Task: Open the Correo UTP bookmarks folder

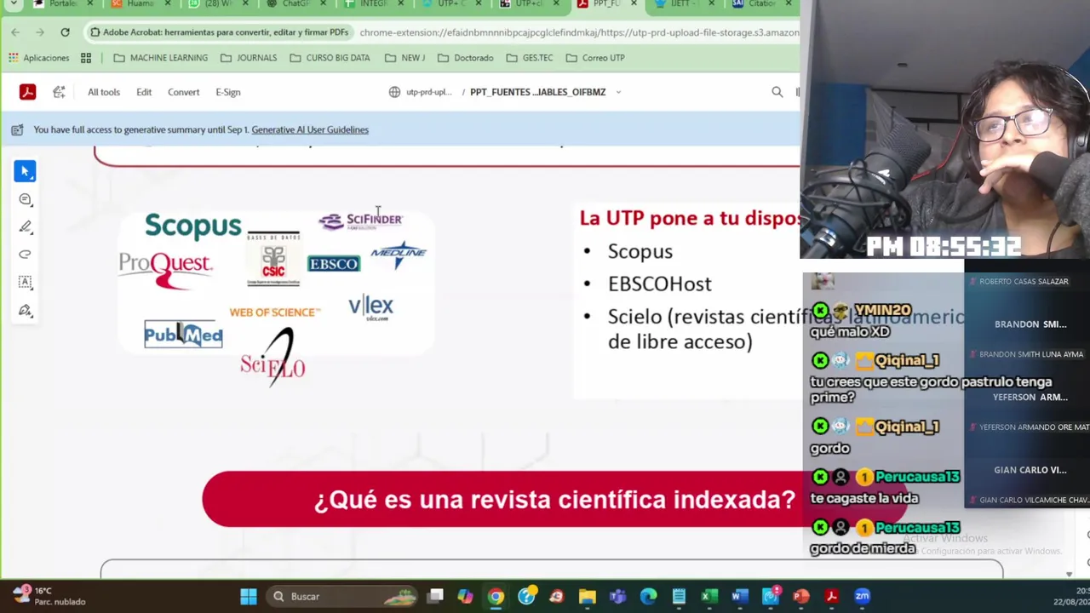Action: (595, 58)
